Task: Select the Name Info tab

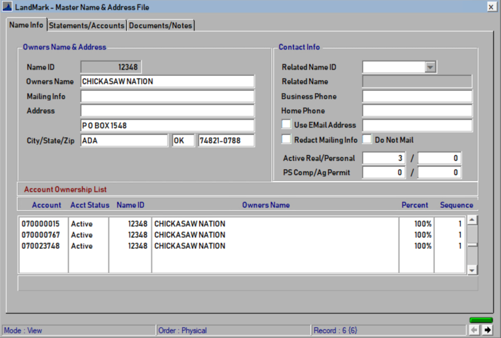Action: tap(26, 25)
